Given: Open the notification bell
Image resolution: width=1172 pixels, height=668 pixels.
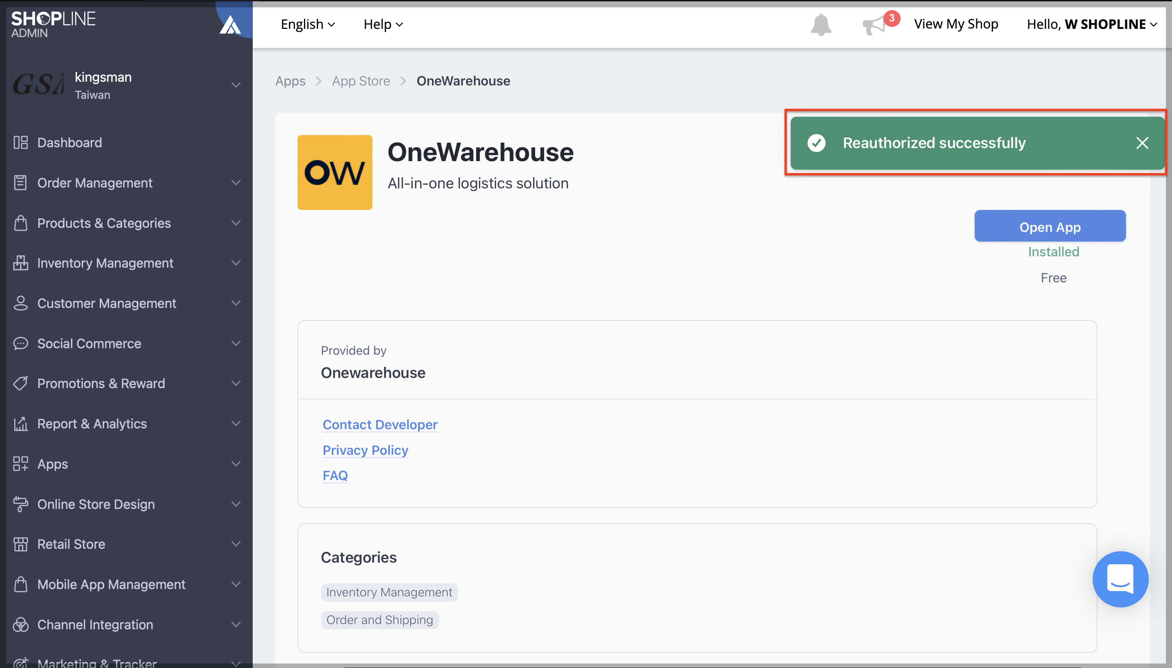Looking at the screenshot, I should 820,24.
